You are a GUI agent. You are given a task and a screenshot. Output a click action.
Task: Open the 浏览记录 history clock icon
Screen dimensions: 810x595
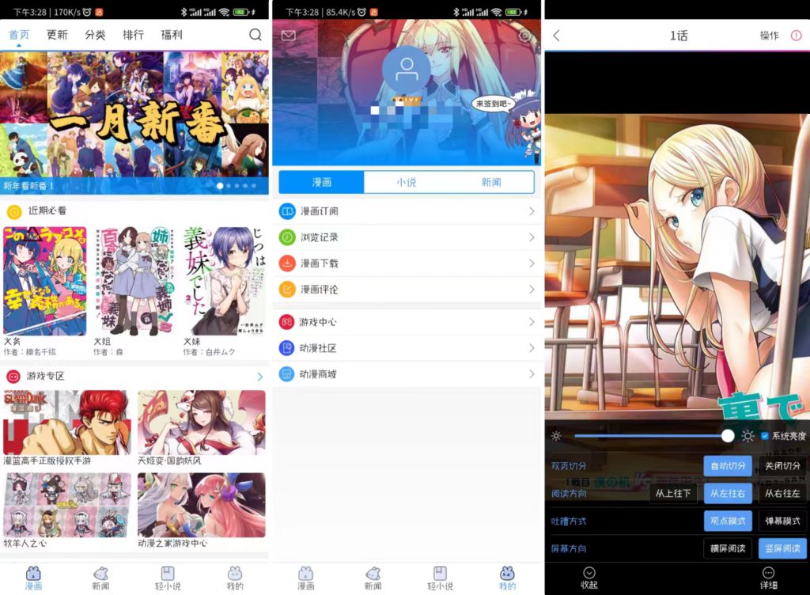click(286, 237)
